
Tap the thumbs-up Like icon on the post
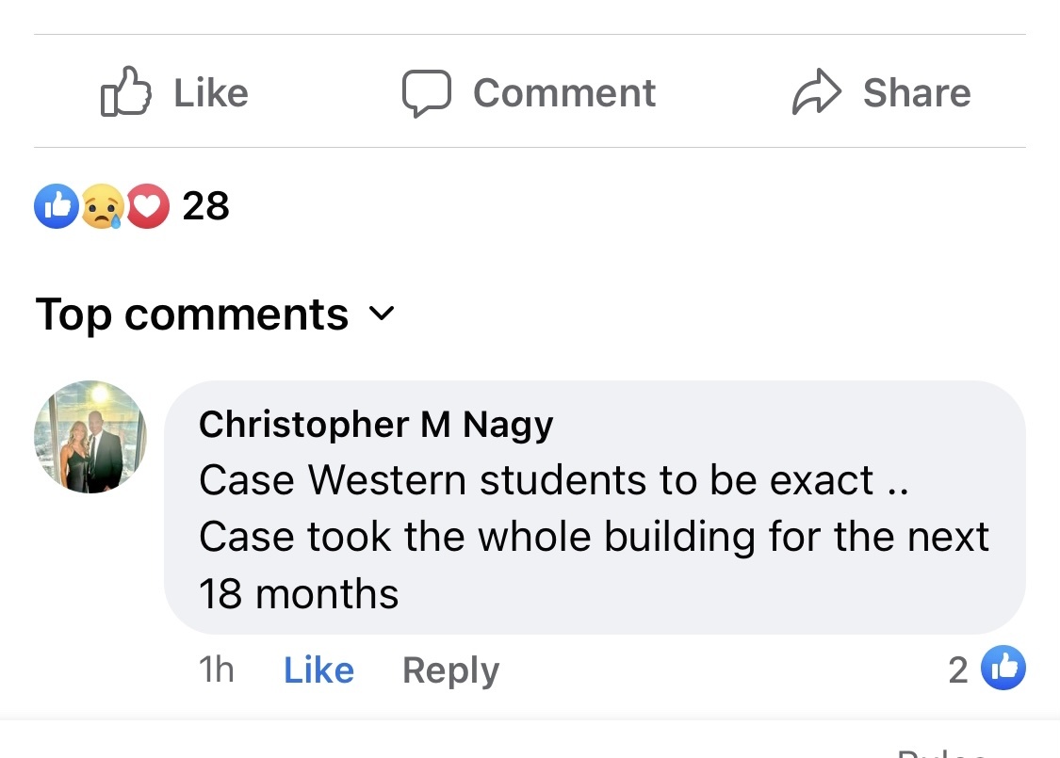point(125,92)
